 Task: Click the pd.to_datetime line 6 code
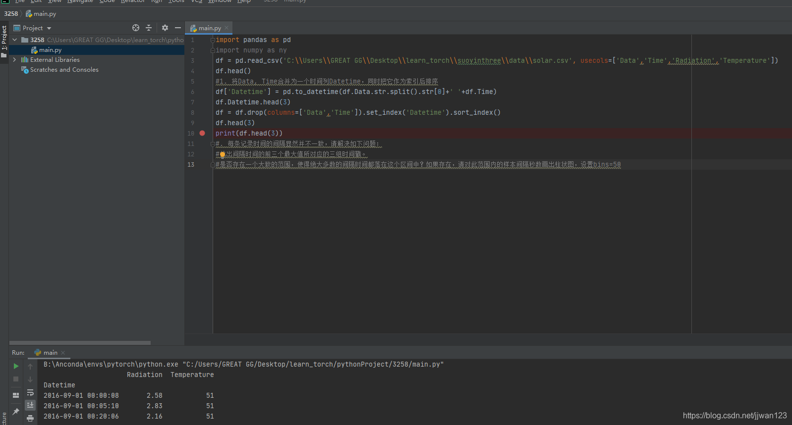point(356,92)
